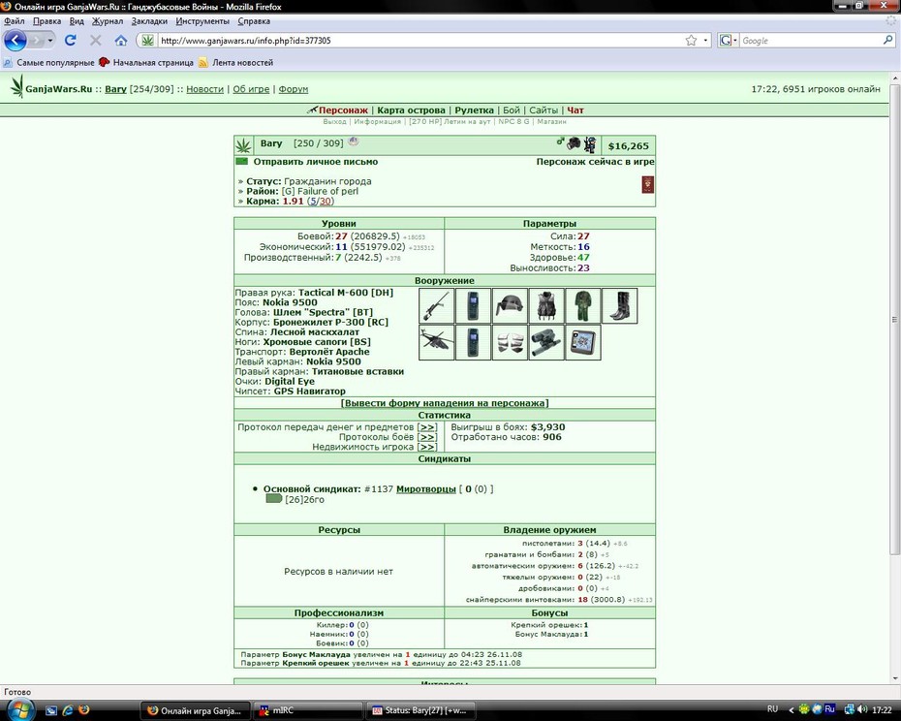
Task: Open the Журнал menu
Action: pos(108,21)
